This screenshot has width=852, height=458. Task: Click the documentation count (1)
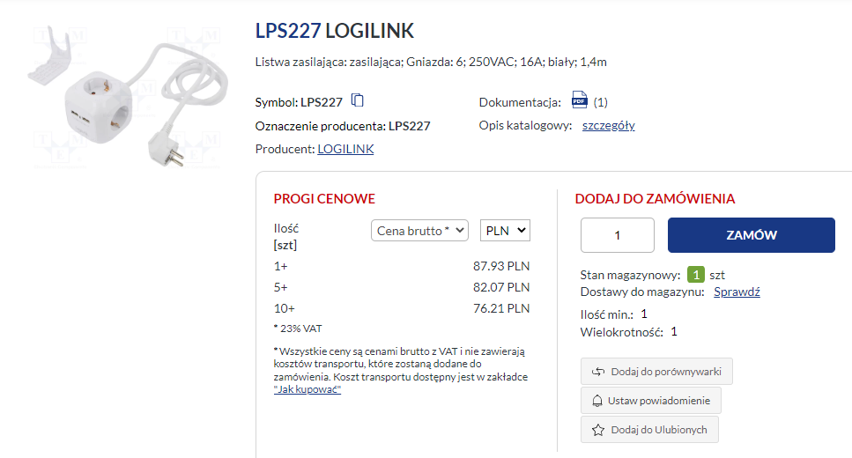(601, 102)
